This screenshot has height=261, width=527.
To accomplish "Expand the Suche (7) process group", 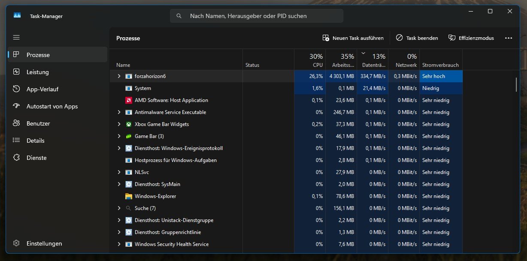I will click(x=119, y=208).
